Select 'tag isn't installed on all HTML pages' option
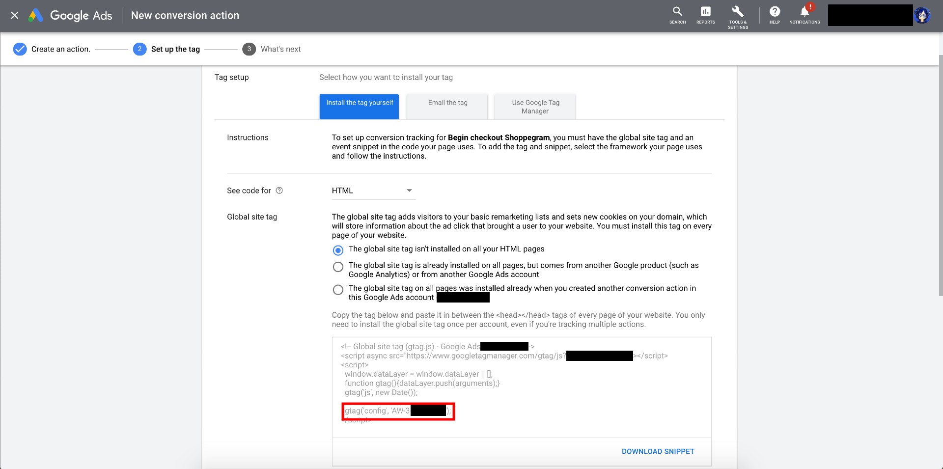Screen dimensions: 943x469 (338, 250)
